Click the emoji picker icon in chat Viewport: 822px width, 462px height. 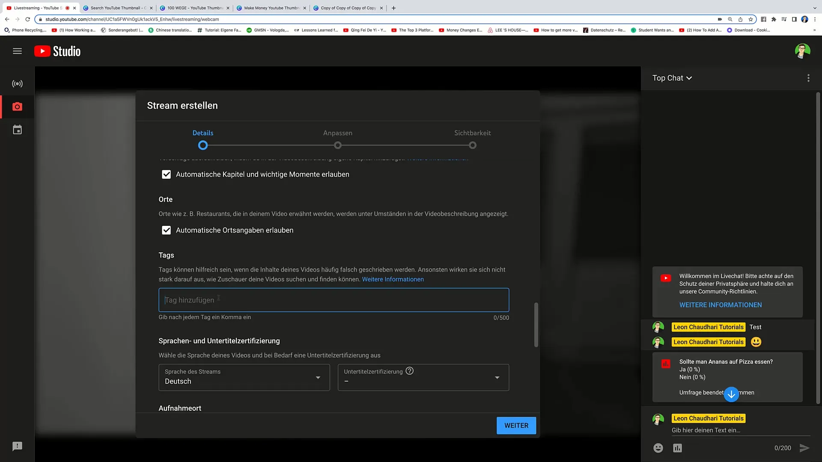(x=658, y=448)
